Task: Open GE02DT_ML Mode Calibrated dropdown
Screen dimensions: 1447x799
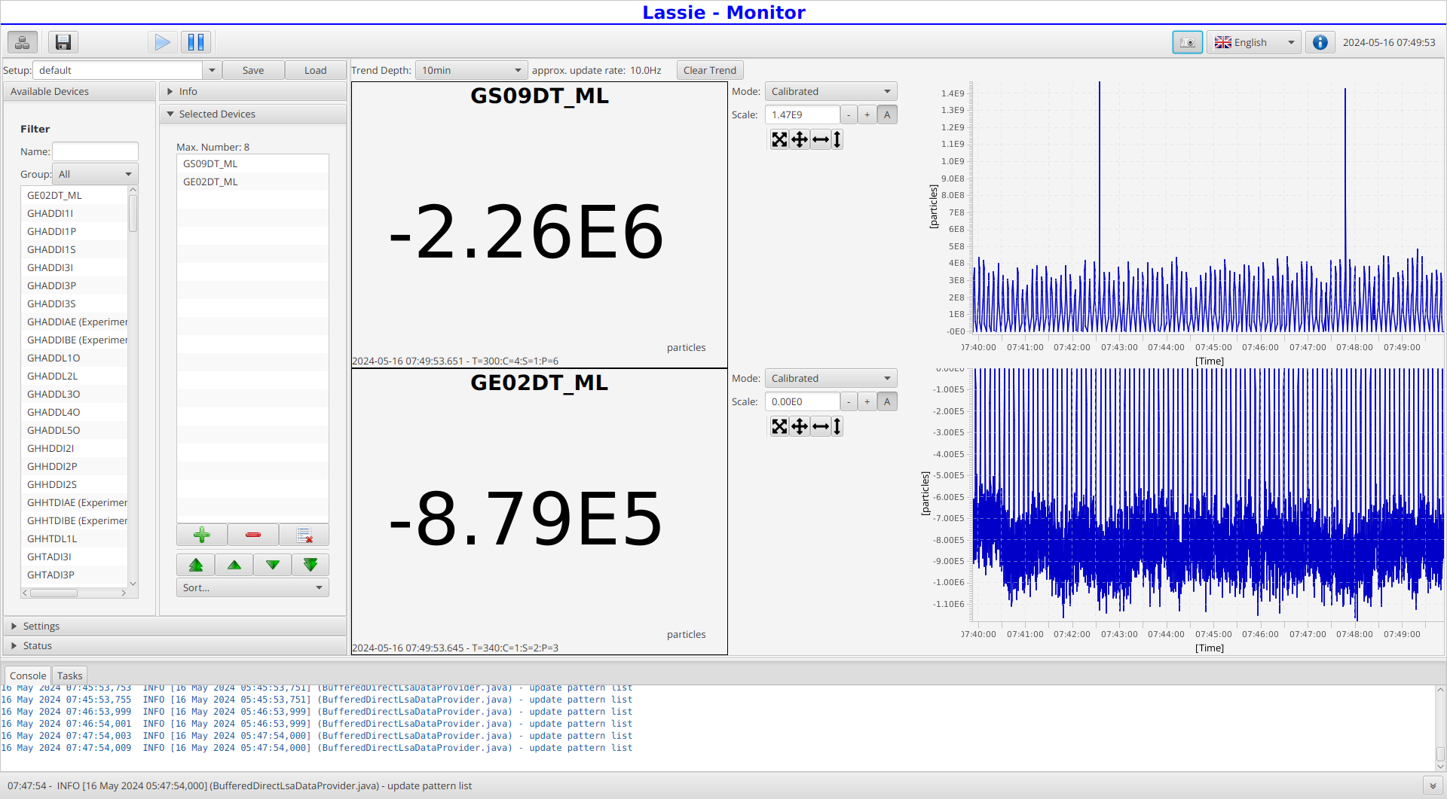Action: (x=831, y=378)
